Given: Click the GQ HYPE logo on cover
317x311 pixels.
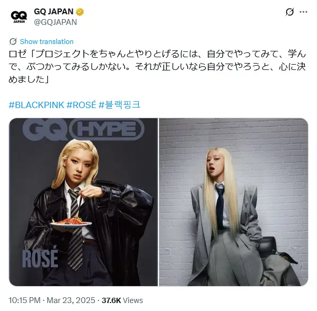Looking at the screenshot, I should pos(83,129).
